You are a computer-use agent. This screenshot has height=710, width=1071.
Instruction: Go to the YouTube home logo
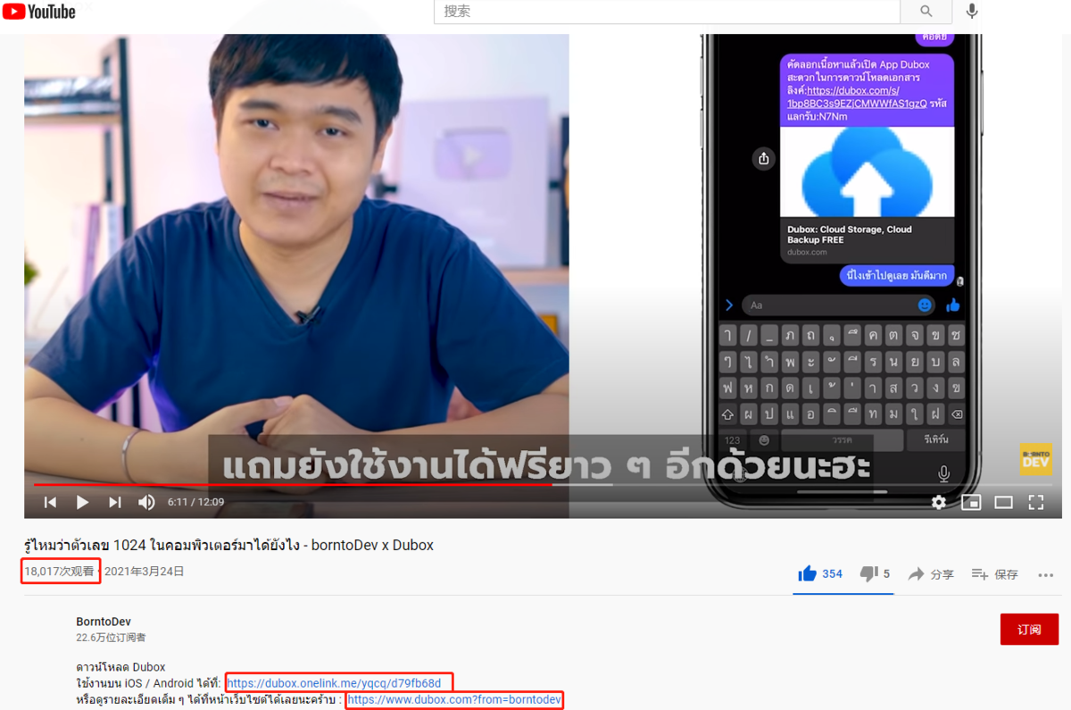pyautogui.click(x=39, y=12)
